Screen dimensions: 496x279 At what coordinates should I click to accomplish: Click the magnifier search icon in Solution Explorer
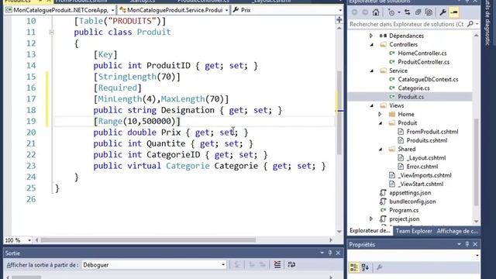[x=470, y=24]
